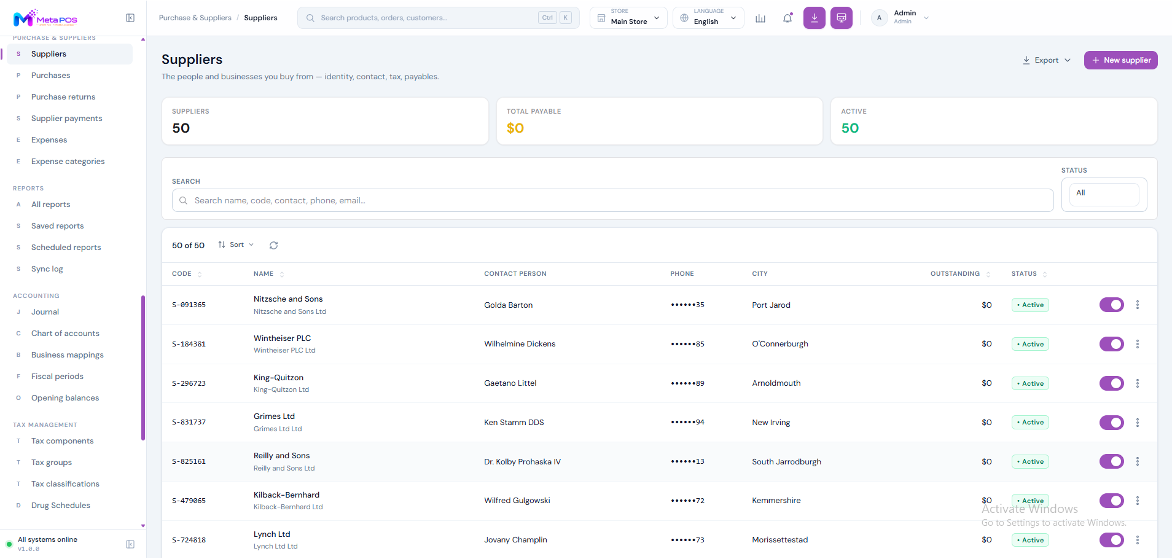Sort by the Outstanding column arrows
Viewport: 1172px width, 559px height.
(988, 274)
